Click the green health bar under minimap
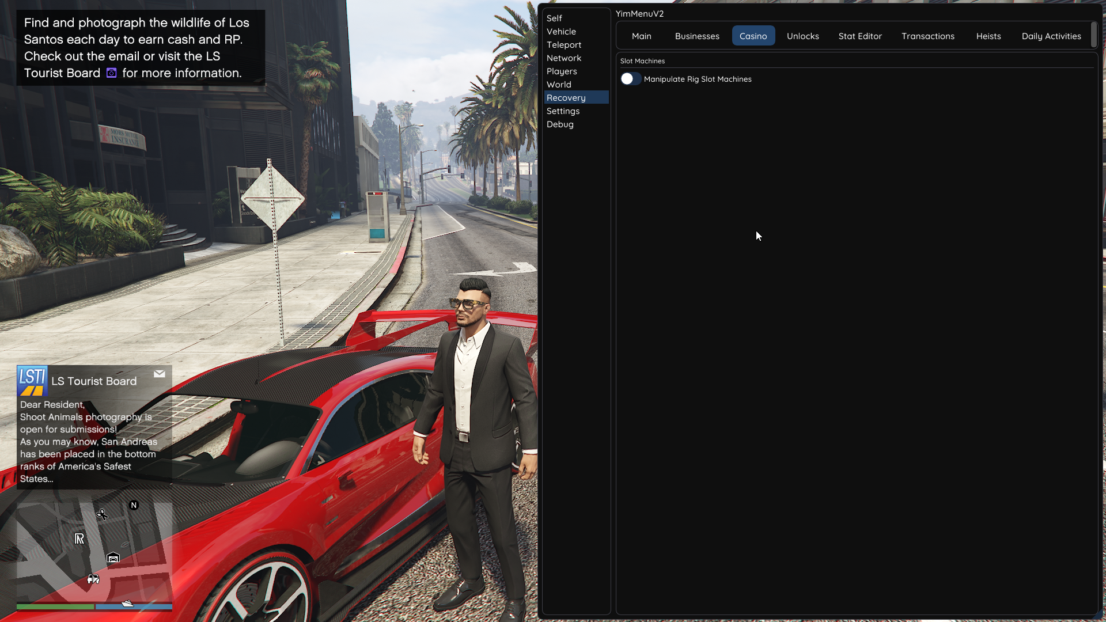 pos(55,606)
